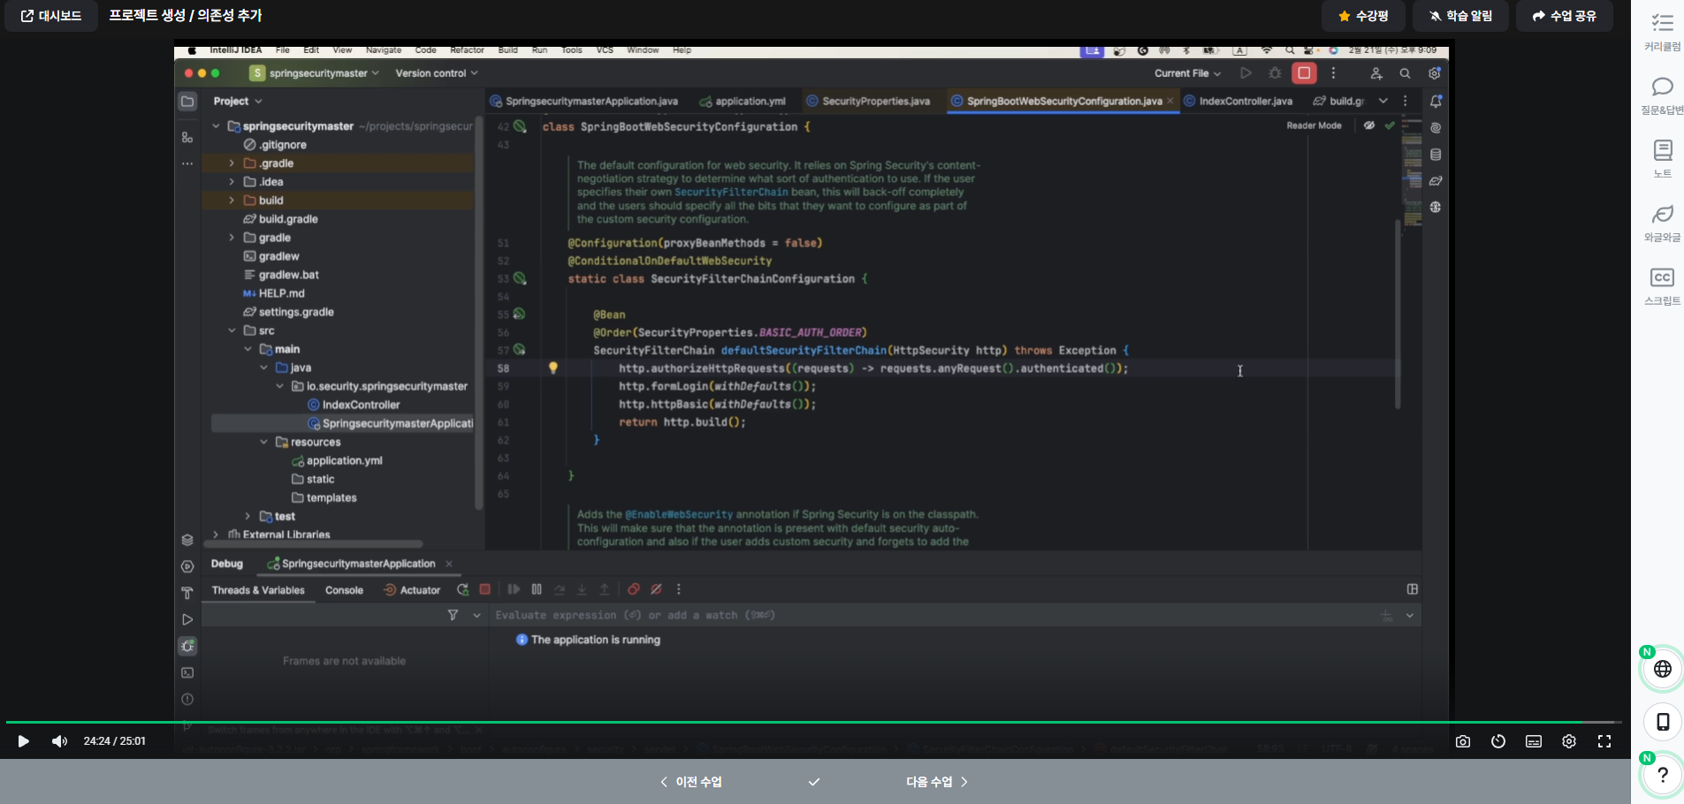Stop the debug session with red square

[484, 589]
